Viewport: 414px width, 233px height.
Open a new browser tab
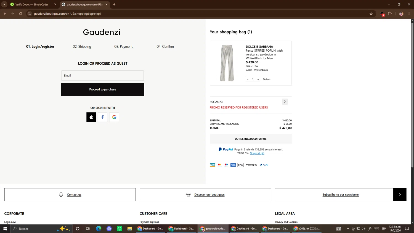[x=114, y=4]
